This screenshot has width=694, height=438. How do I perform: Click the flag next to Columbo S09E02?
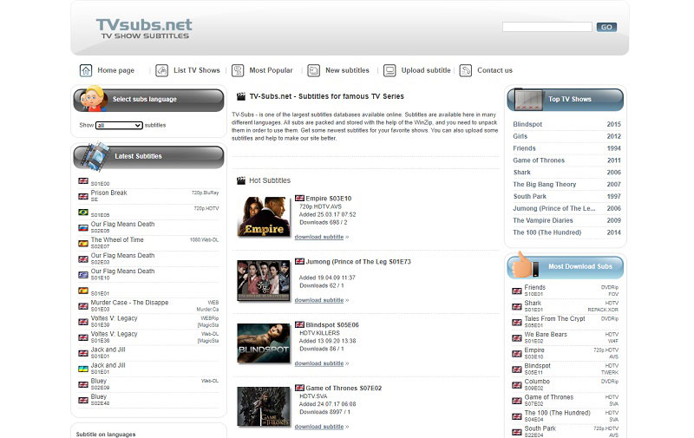pyautogui.click(x=516, y=385)
